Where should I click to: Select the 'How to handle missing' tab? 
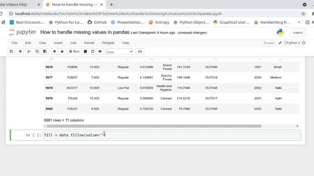click(x=74, y=4)
